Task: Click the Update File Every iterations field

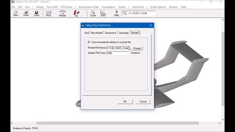Action: [117, 53]
